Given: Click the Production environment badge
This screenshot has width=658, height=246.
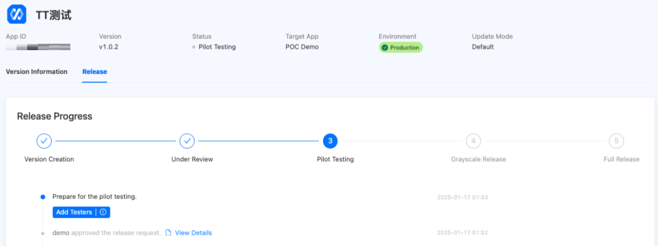Looking at the screenshot, I should tap(400, 47).
